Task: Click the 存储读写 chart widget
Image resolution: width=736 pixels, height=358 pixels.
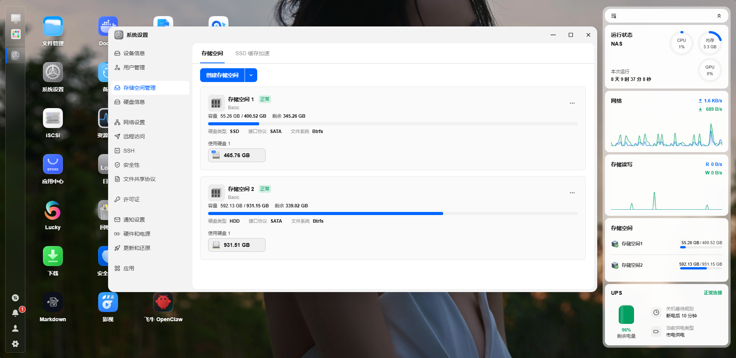Action: point(667,185)
